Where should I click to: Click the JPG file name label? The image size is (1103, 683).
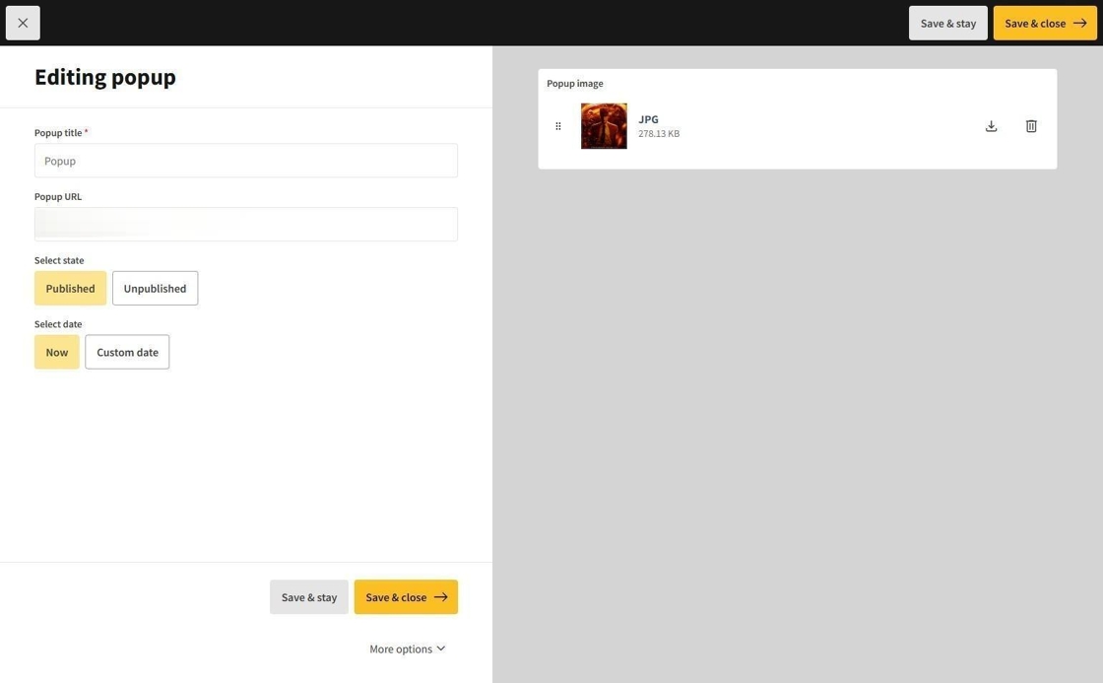tap(648, 119)
